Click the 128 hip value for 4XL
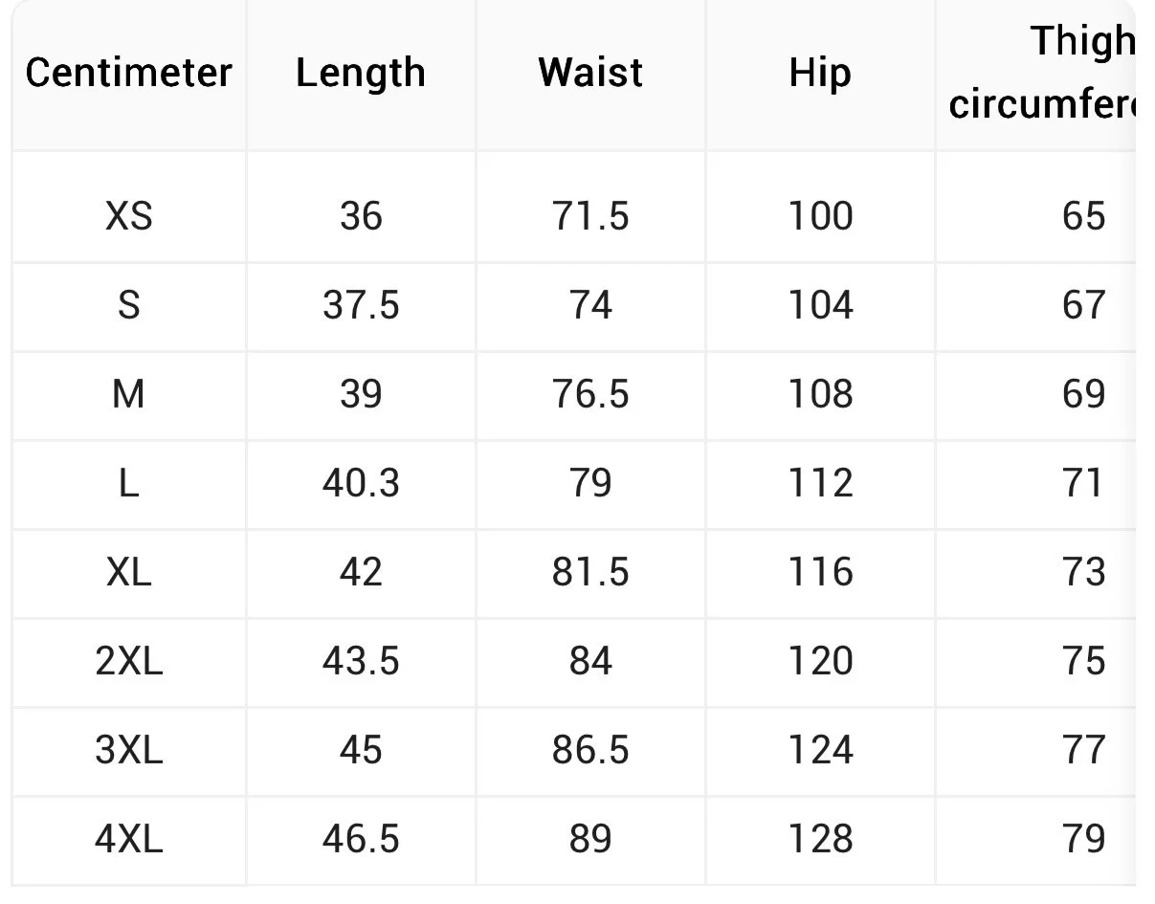 click(820, 839)
